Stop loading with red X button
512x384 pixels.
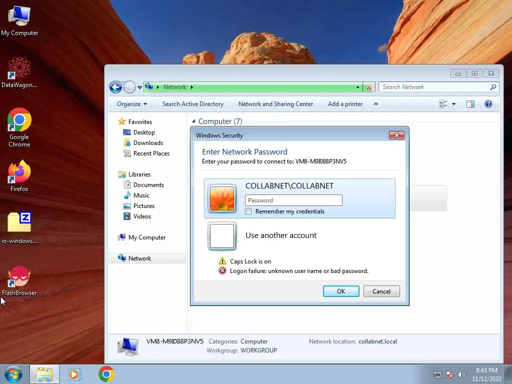369,87
